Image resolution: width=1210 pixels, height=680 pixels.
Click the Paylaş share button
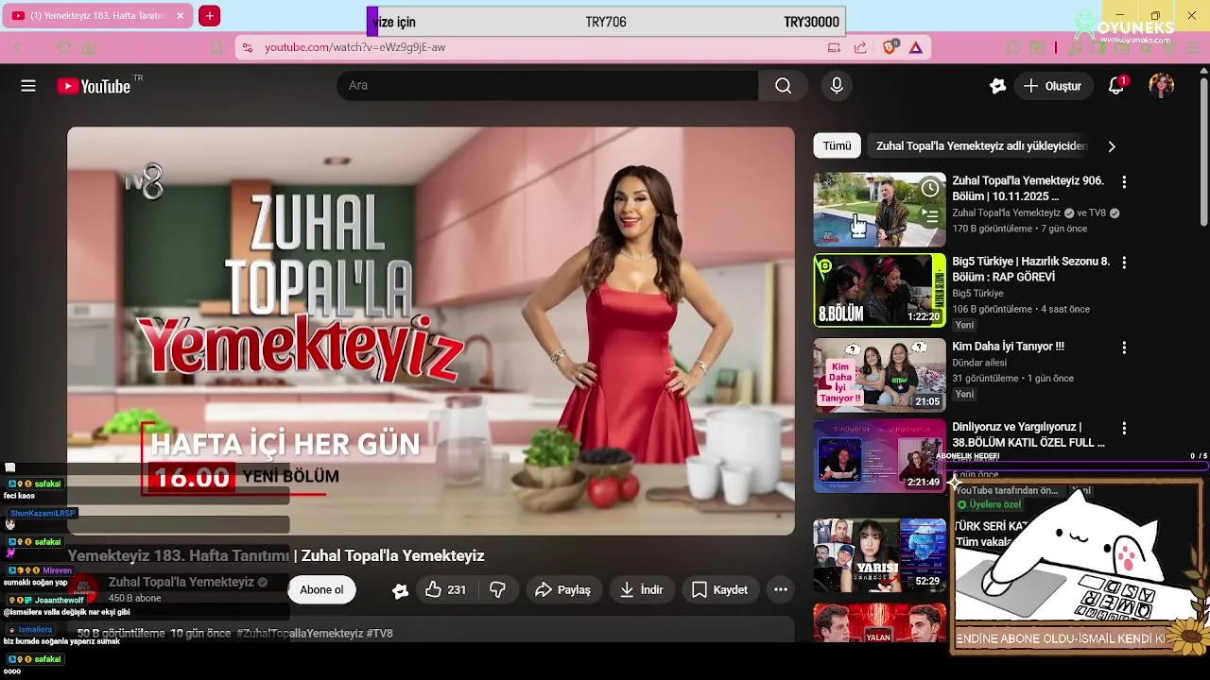click(x=563, y=589)
